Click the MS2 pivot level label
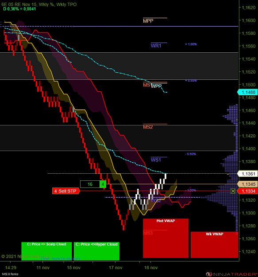Image resolution: width=258 pixels, height=277 pixels. click(x=148, y=127)
